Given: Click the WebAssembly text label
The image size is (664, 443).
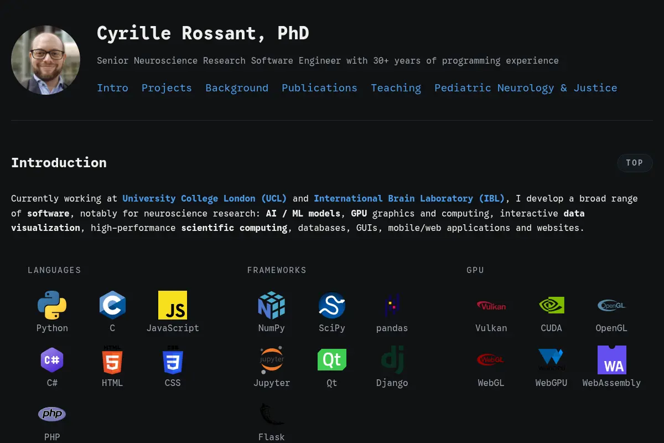Looking at the screenshot, I should click(611, 383).
